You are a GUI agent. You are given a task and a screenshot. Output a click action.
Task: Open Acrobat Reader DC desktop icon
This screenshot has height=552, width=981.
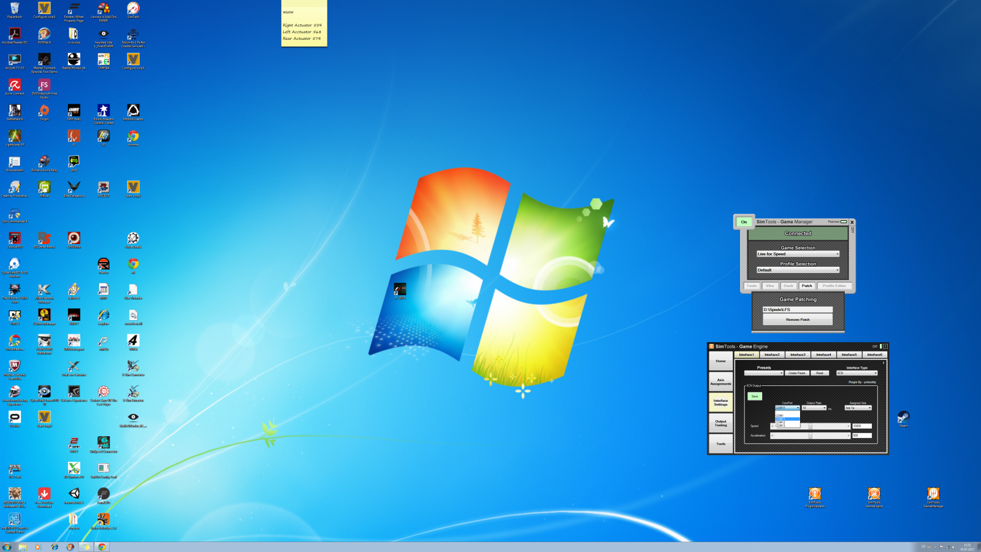(15, 36)
